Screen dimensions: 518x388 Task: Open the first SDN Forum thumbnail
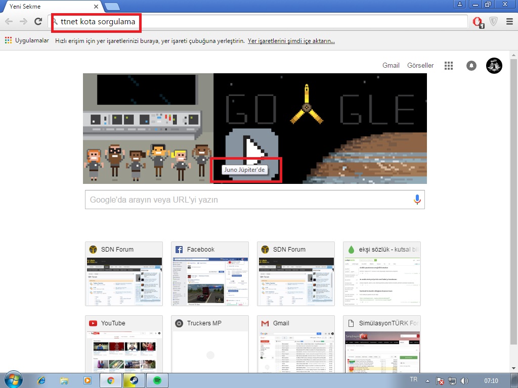[124, 274]
